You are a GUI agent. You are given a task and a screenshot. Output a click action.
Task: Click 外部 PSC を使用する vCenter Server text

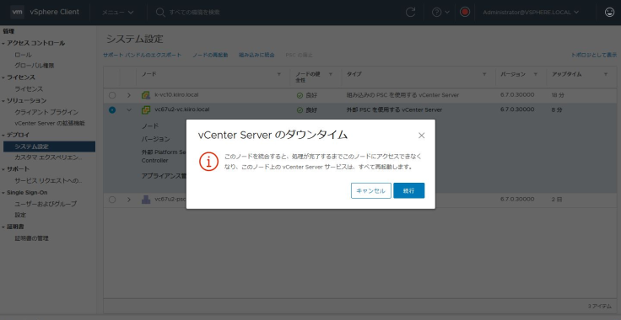[394, 109]
